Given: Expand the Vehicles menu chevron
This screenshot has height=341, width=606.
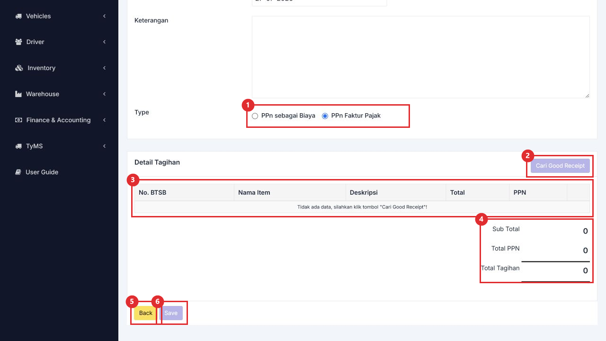Looking at the screenshot, I should point(104,16).
